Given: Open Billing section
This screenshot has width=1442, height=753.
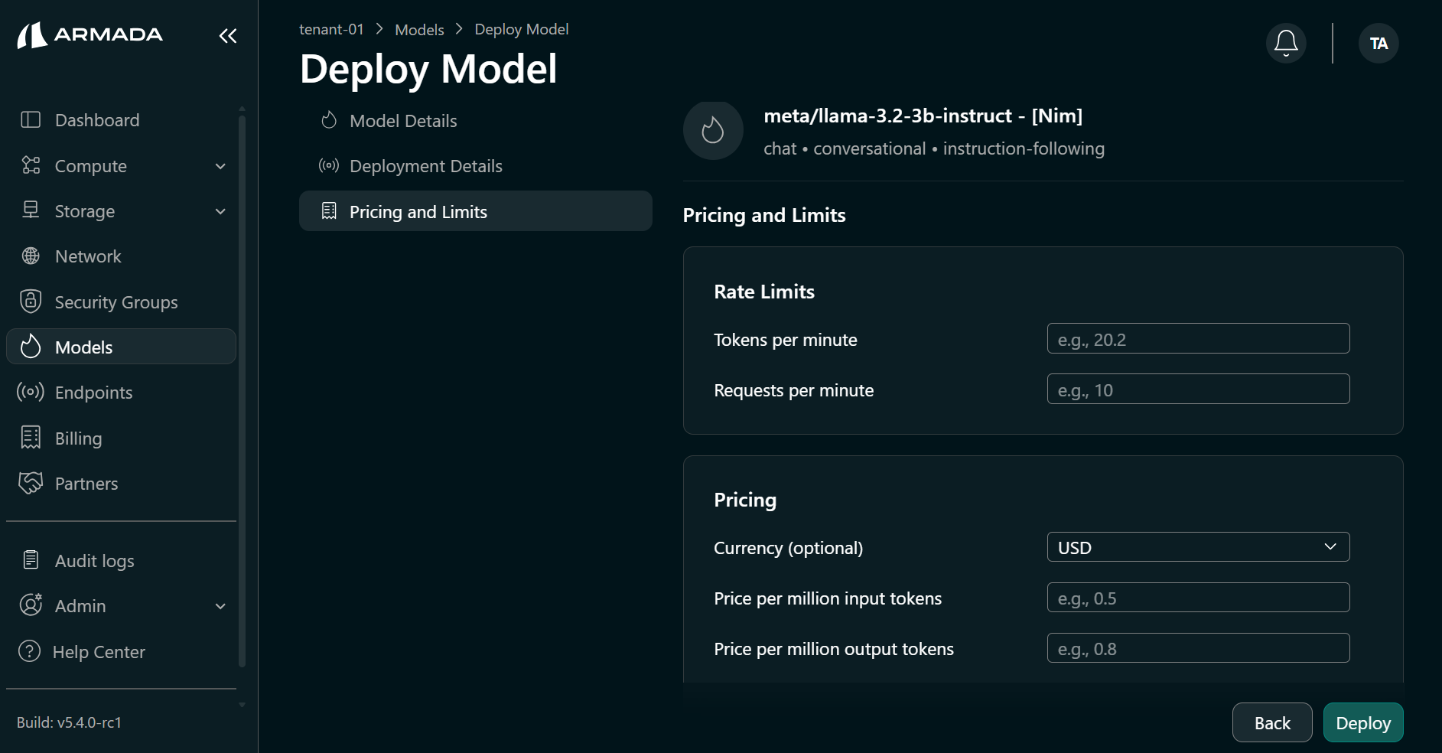Looking at the screenshot, I should click(121, 438).
